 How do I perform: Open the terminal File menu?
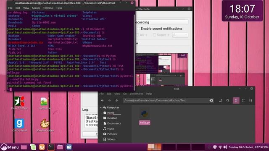coord(10,8)
